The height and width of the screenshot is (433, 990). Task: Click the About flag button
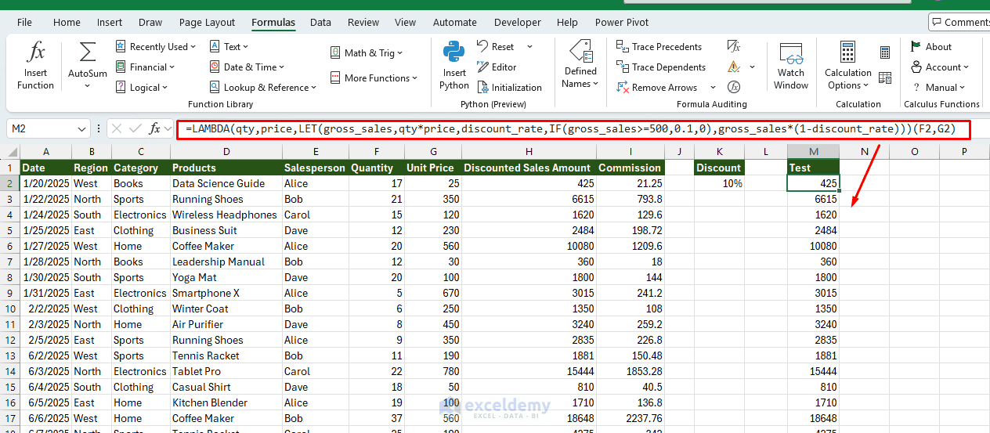pyautogui.click(x=931, y=47)
